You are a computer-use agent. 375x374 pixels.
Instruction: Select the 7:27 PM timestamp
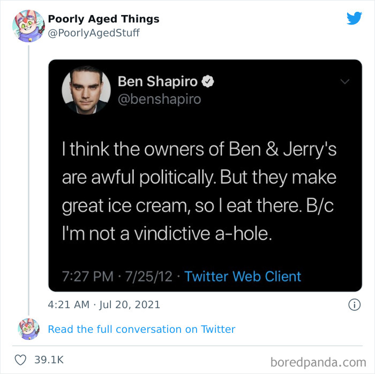[87, 276]
